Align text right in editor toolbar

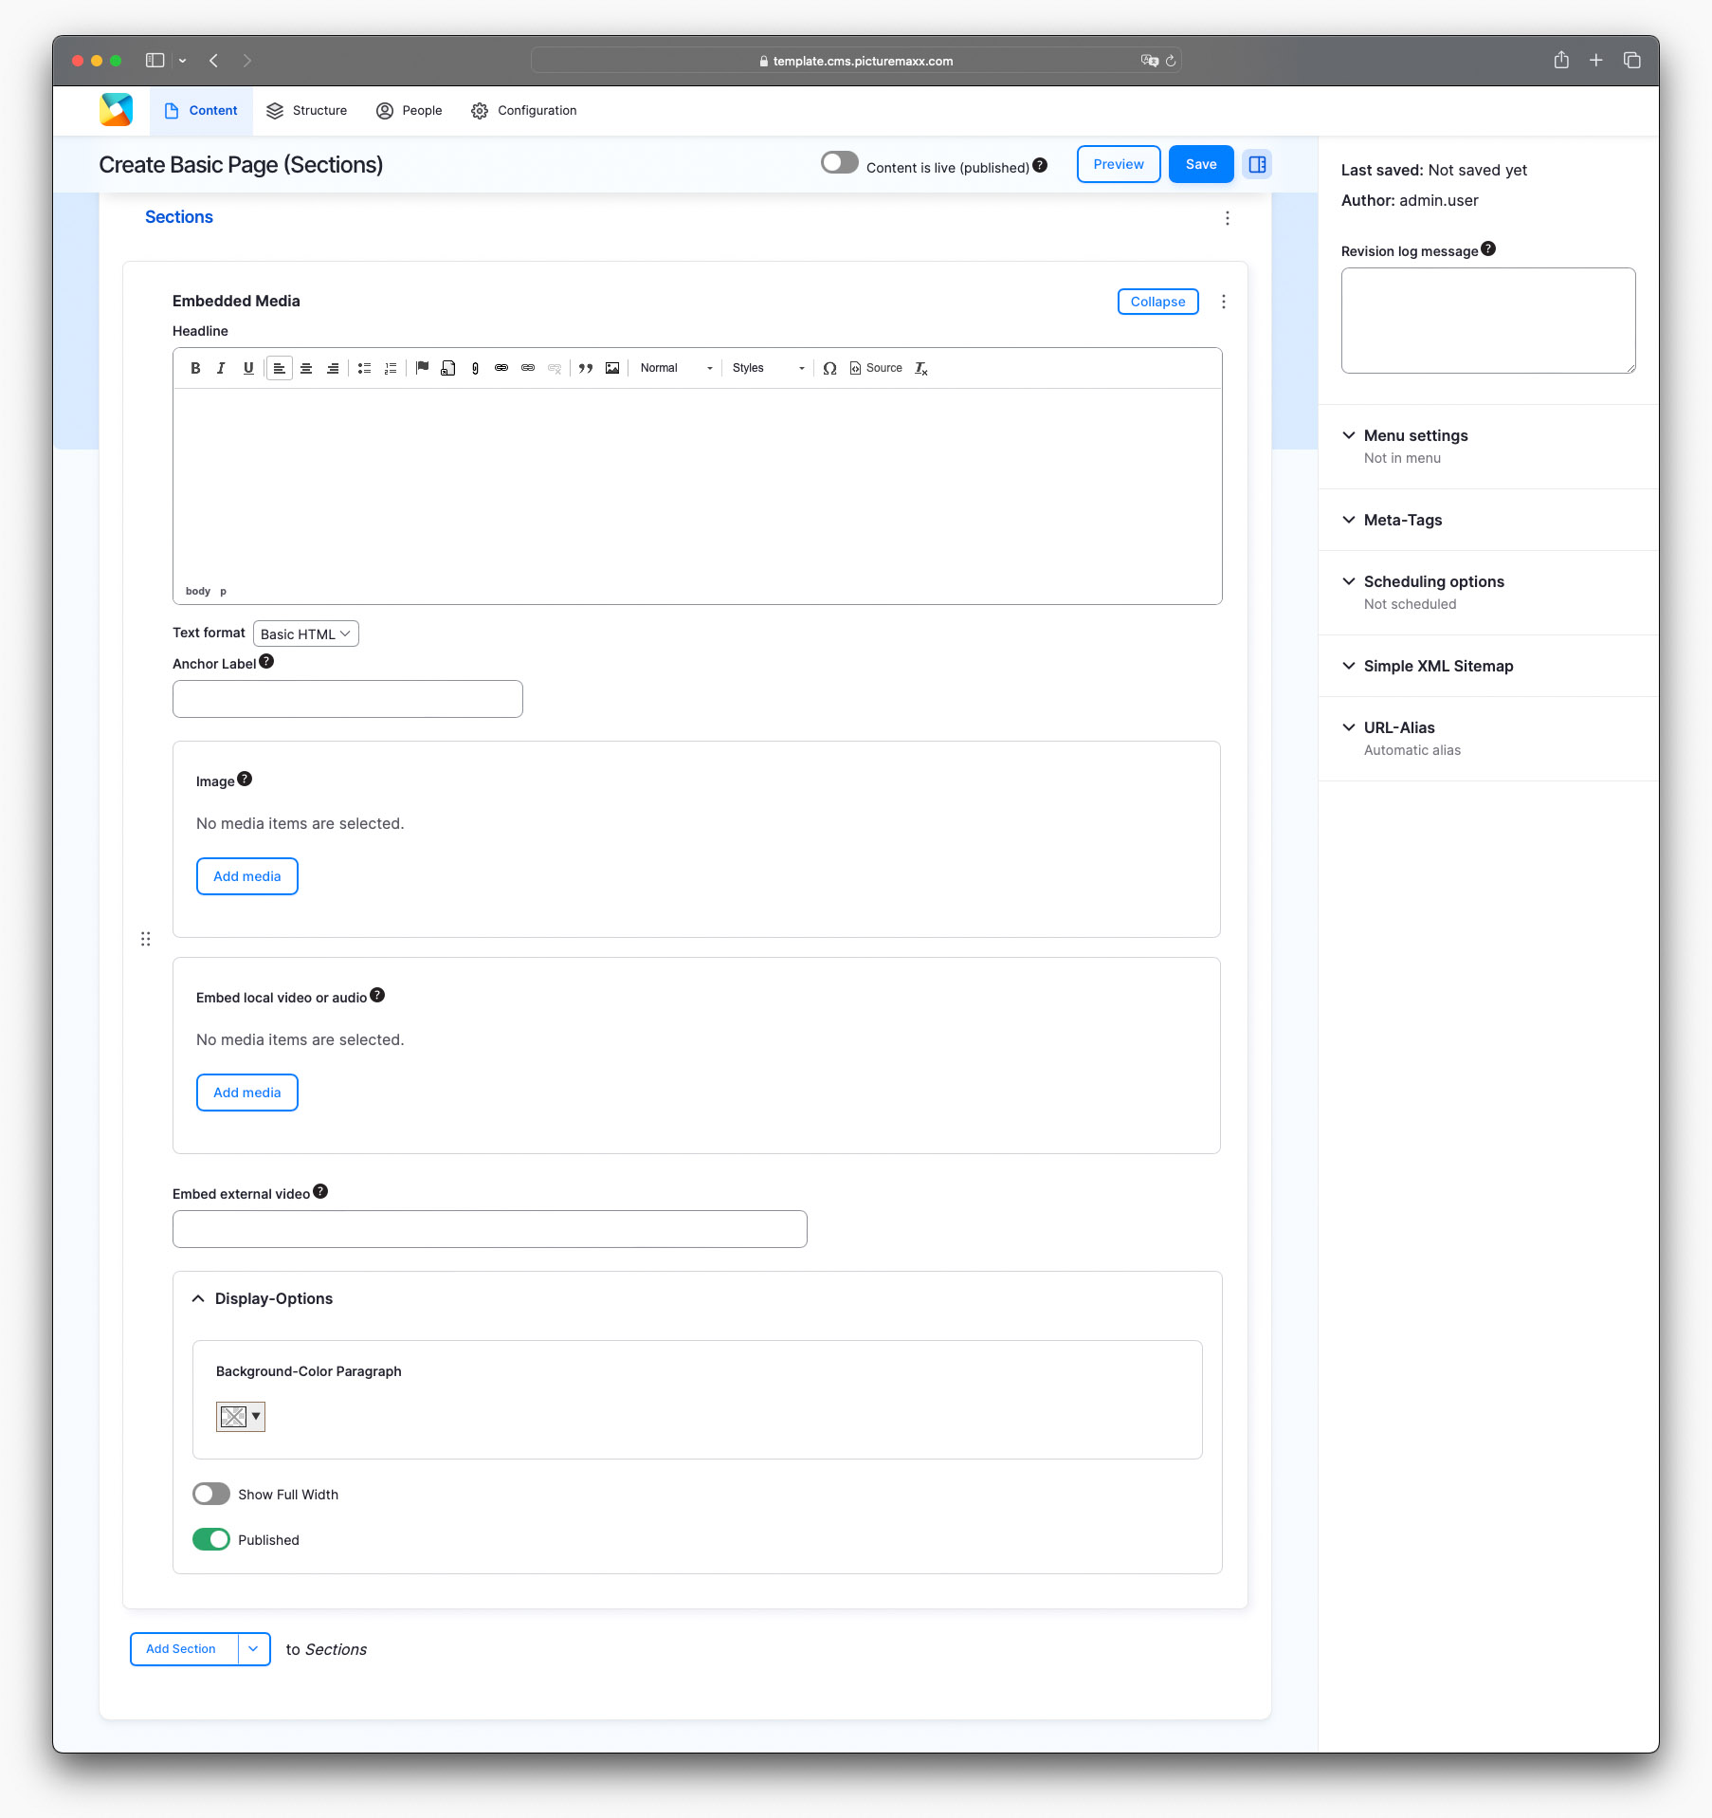click(x=333, y=368)
